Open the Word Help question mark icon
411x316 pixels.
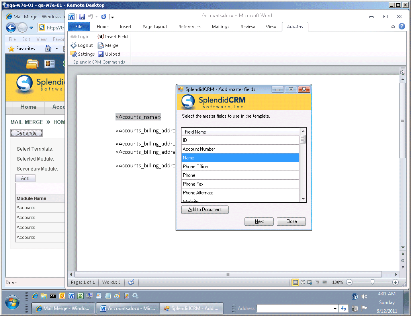pyautogui.click(x=402, y=26)
